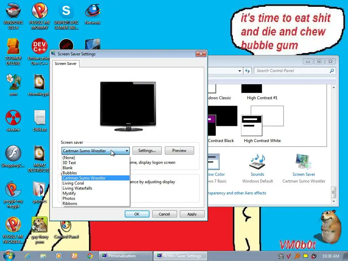Choose Cartman Sumo Wrestler in the dropdown list
This screenshot has width=348, height=261.
[x=95, y=178]
